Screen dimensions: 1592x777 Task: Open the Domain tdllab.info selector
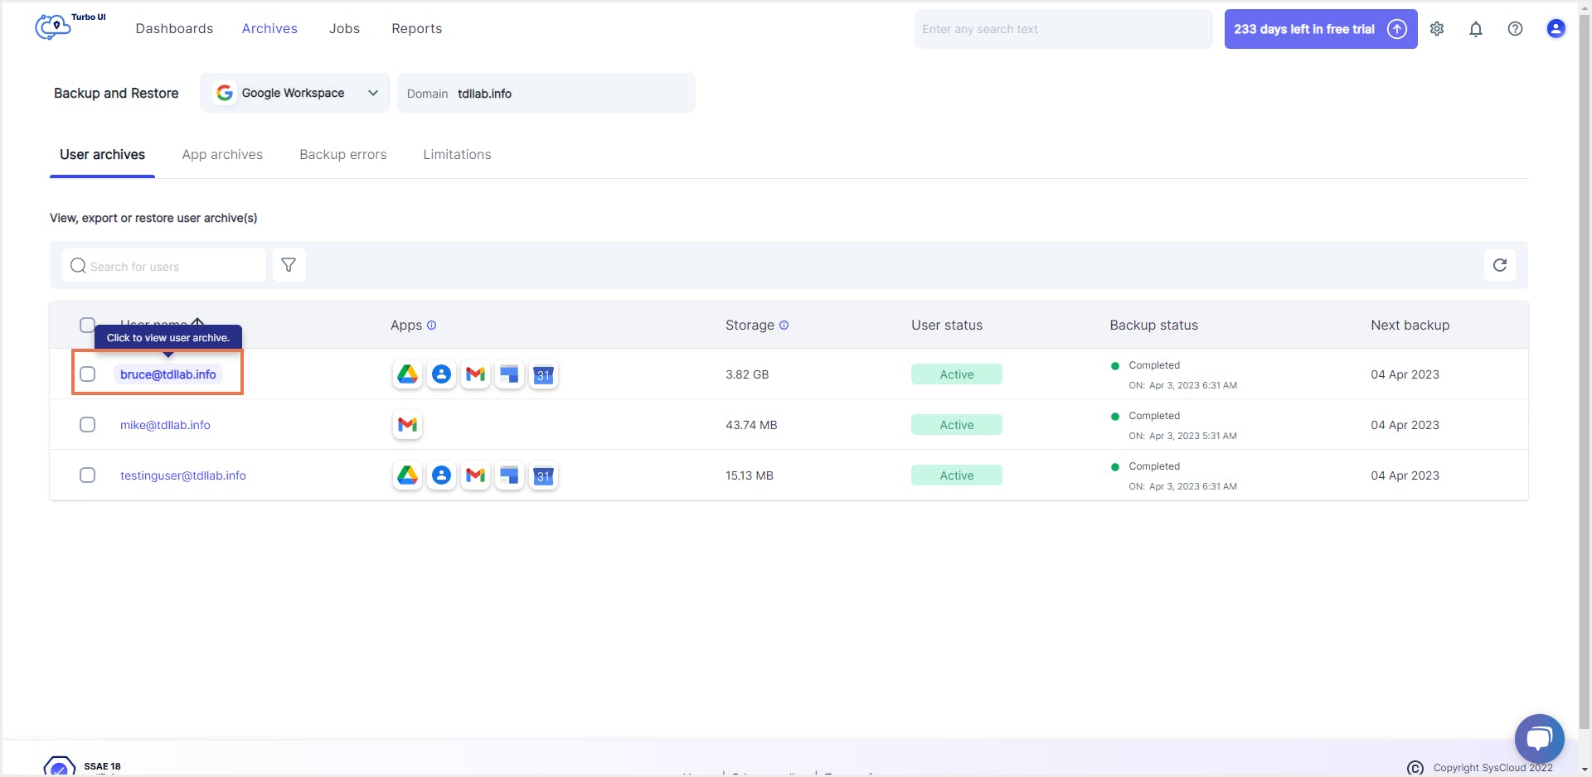point(546,93)
